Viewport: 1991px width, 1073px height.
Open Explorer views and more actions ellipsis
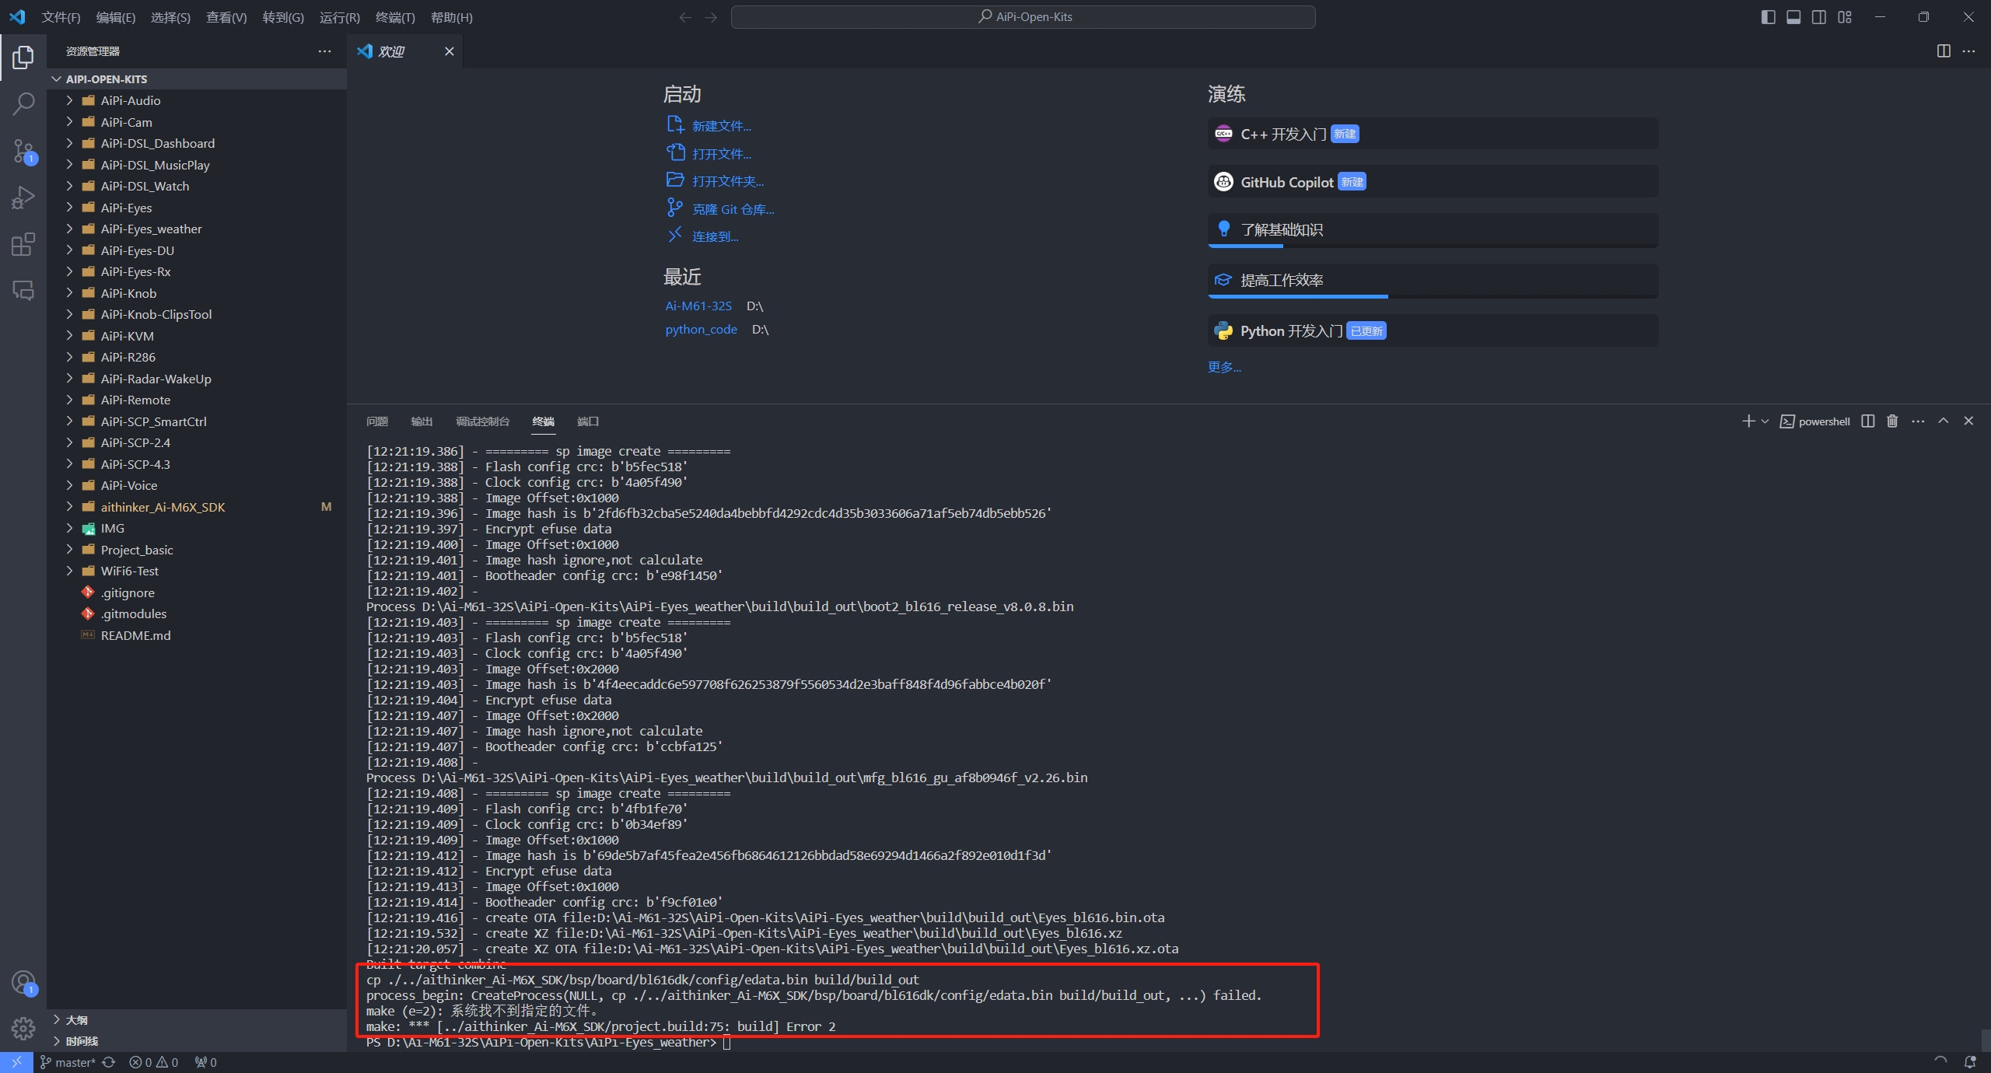[324, 51]
